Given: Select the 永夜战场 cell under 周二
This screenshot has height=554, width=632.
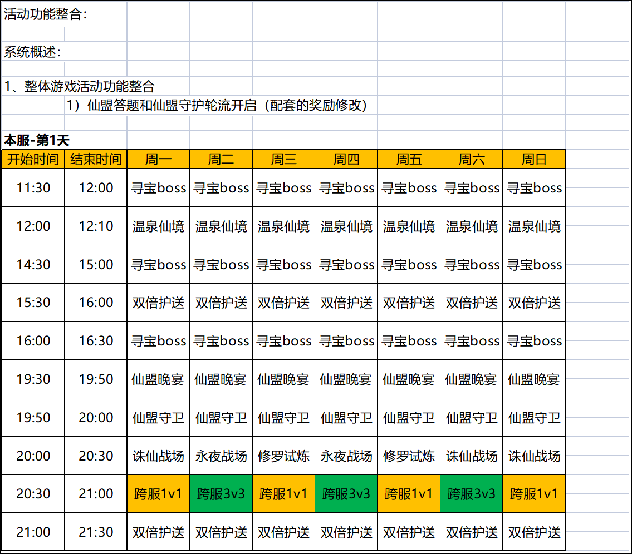Looking at the screenshot, I should point(221,456).
